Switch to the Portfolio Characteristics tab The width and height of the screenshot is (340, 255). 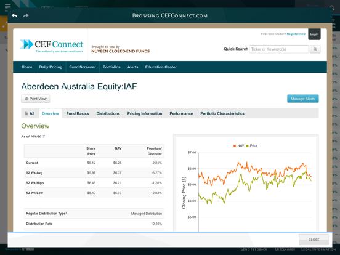click(x=222, y=113)
